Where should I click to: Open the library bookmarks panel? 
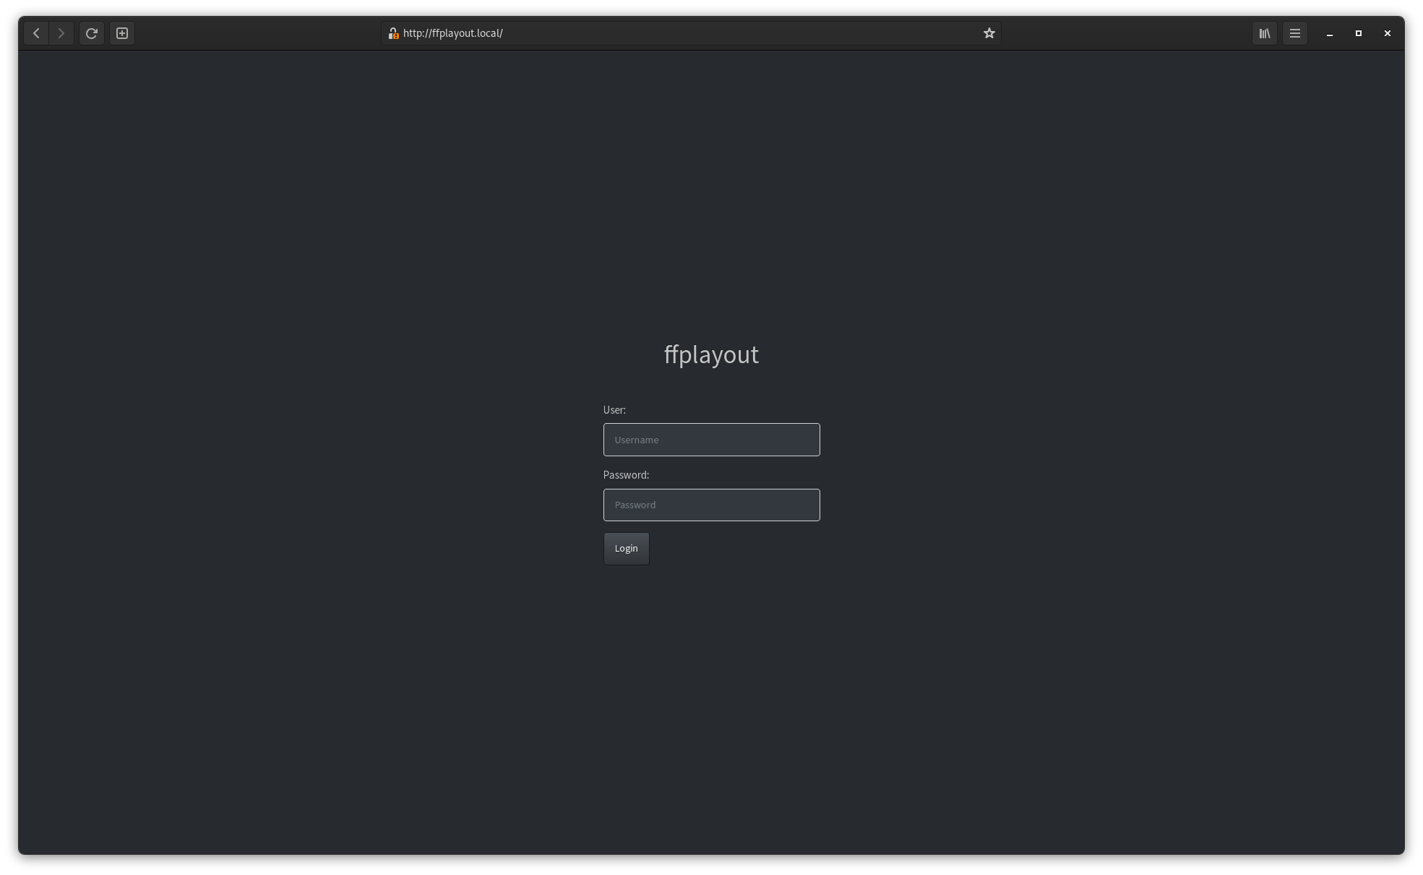(x=1265, y=33)
